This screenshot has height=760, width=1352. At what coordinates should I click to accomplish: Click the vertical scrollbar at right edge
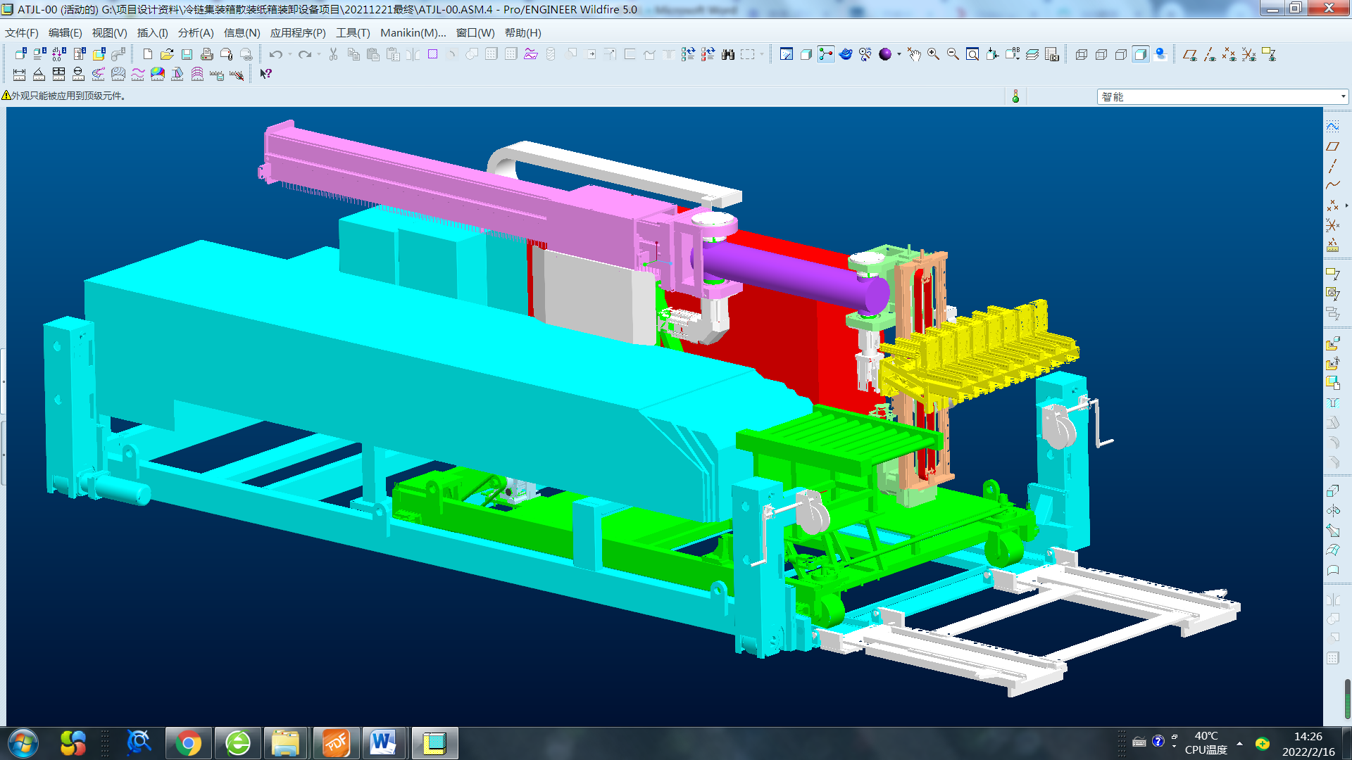[1347, 699]
